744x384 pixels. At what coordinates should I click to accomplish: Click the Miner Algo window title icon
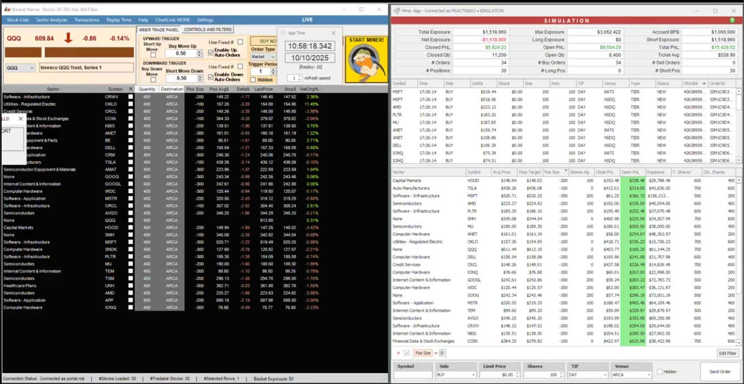click(397, 11)
